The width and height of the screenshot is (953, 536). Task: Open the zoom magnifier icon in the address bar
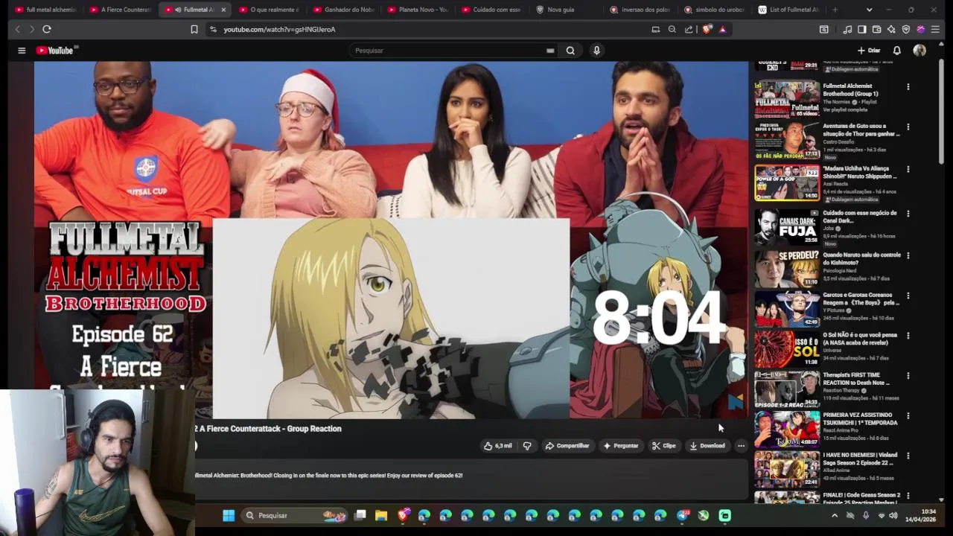click(672, 29)
